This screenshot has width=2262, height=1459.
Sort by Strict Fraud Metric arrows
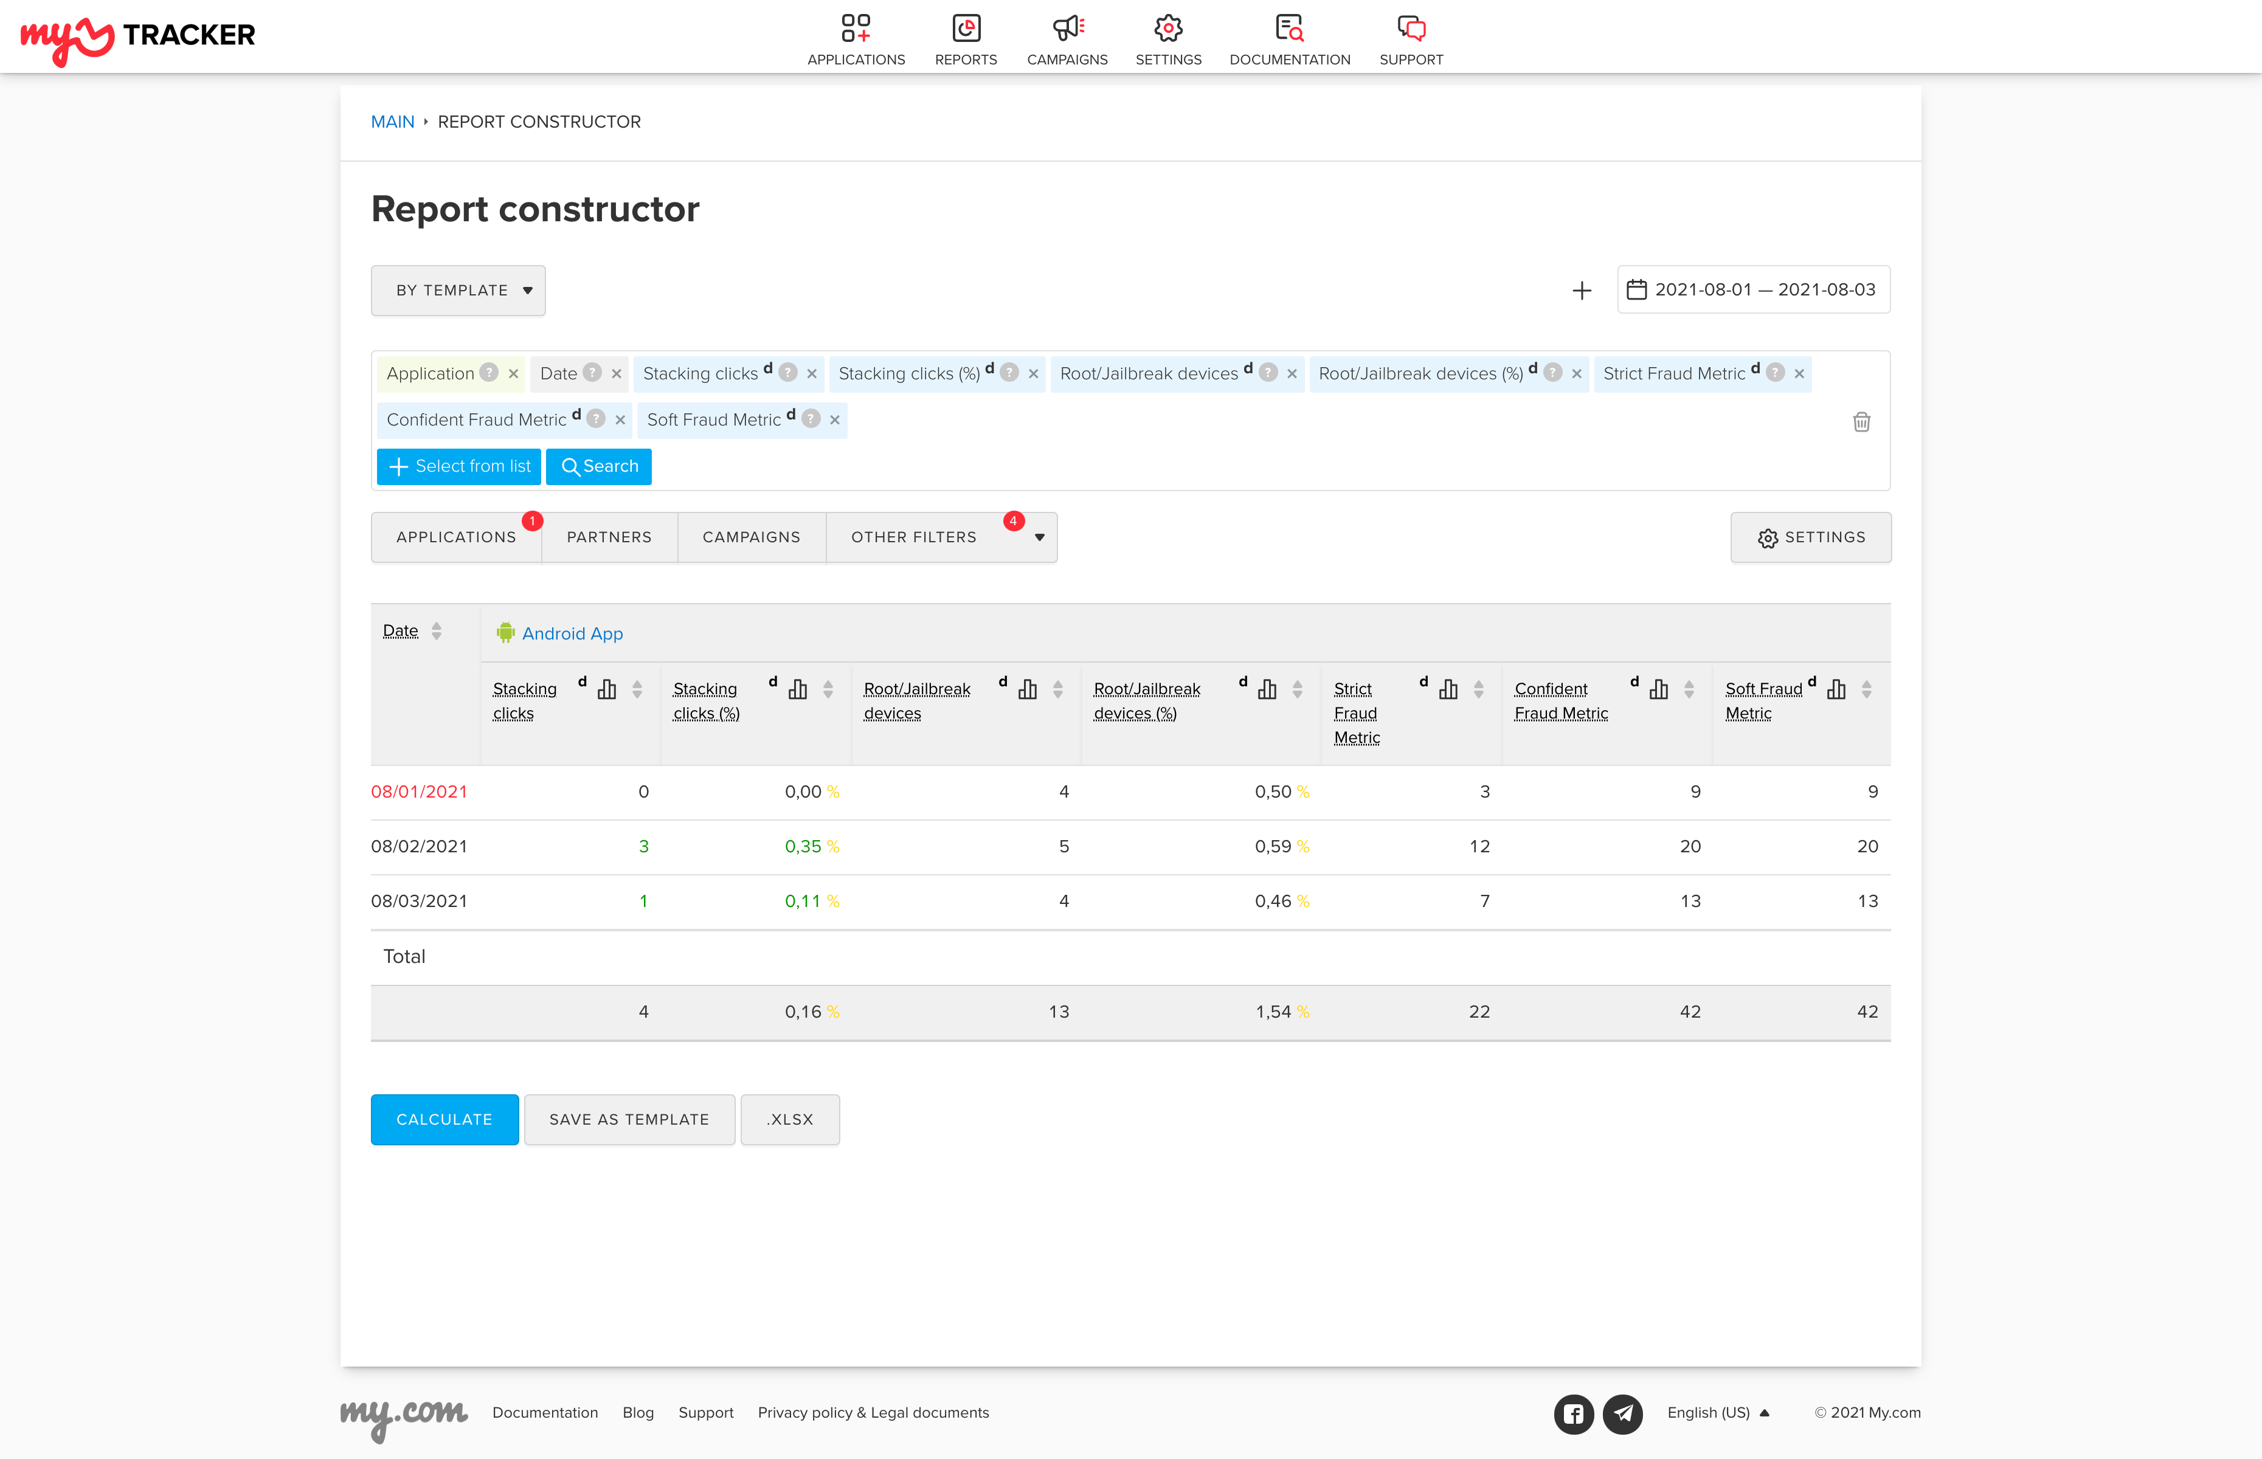pyautogui.click(x=1478, y=690)
